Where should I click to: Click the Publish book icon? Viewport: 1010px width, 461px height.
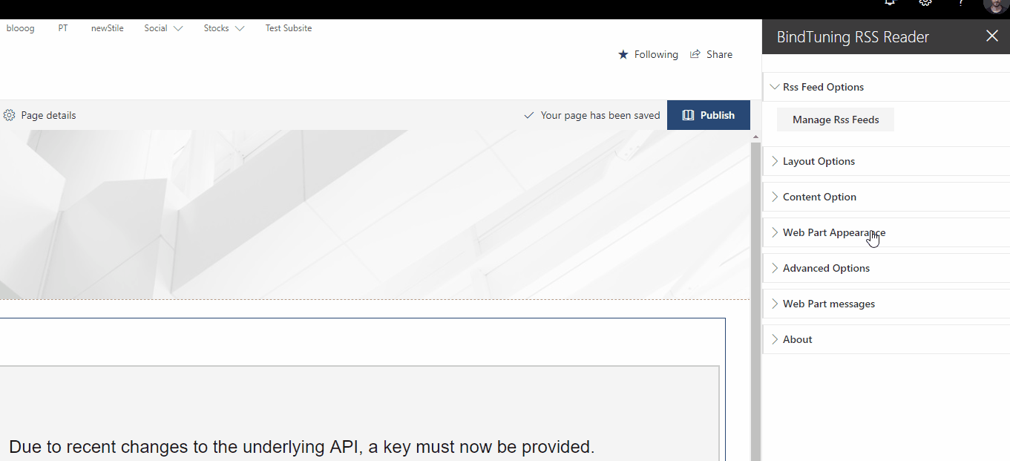[688, 115]
